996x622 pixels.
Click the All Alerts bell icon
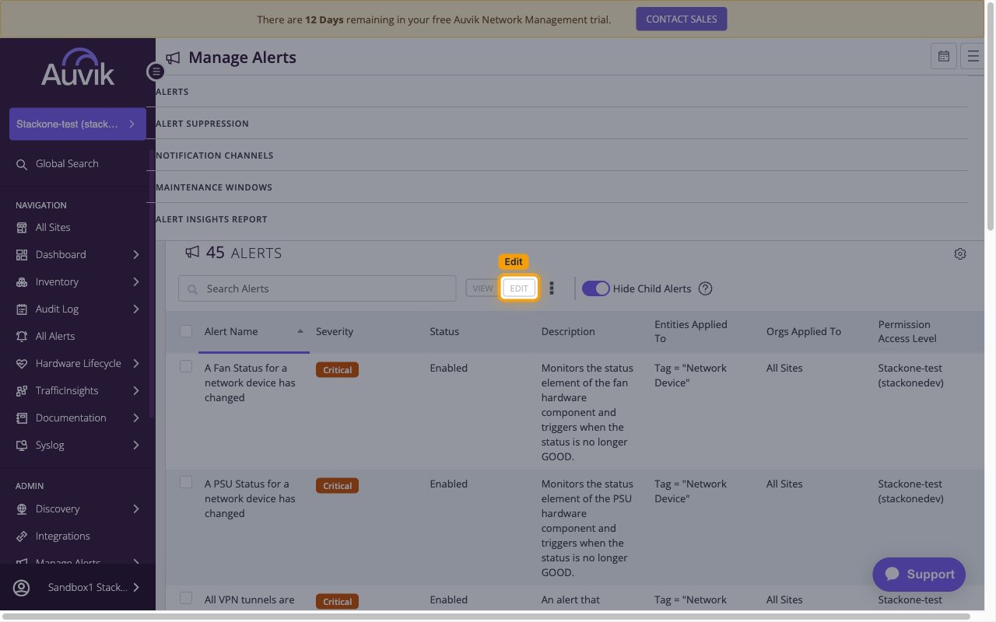[22, 337]
